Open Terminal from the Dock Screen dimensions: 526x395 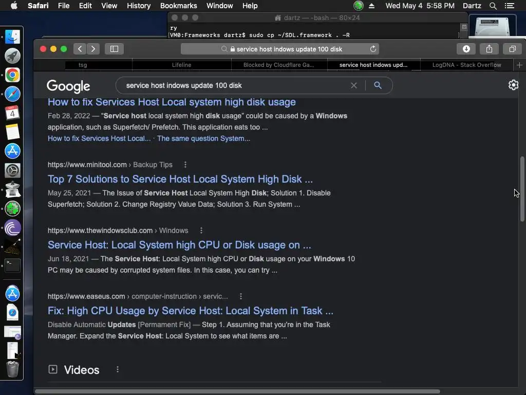pyautogui.click(x=12, y=265)
